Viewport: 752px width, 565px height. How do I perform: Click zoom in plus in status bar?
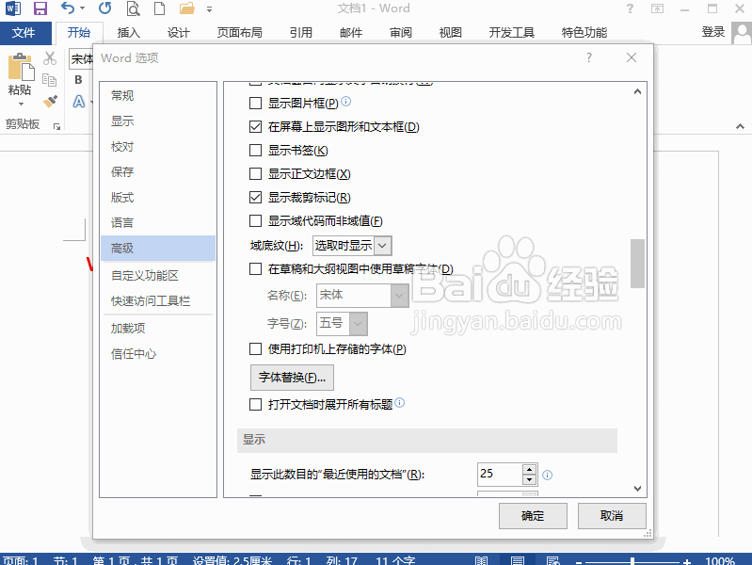pos(687,561)
